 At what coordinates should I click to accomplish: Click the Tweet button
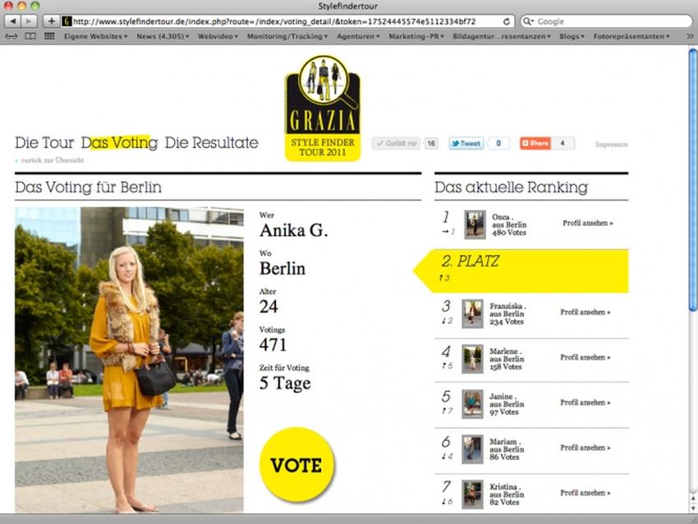tap(466, 144)
